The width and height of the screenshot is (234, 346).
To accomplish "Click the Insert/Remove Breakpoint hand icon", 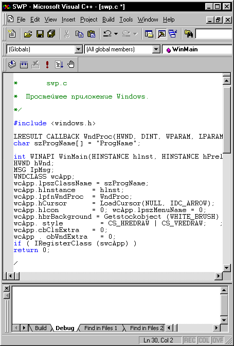I will pyautogui.click(x=70, y=65).
